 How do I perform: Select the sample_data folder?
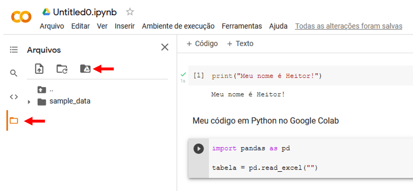coord(64,101)
